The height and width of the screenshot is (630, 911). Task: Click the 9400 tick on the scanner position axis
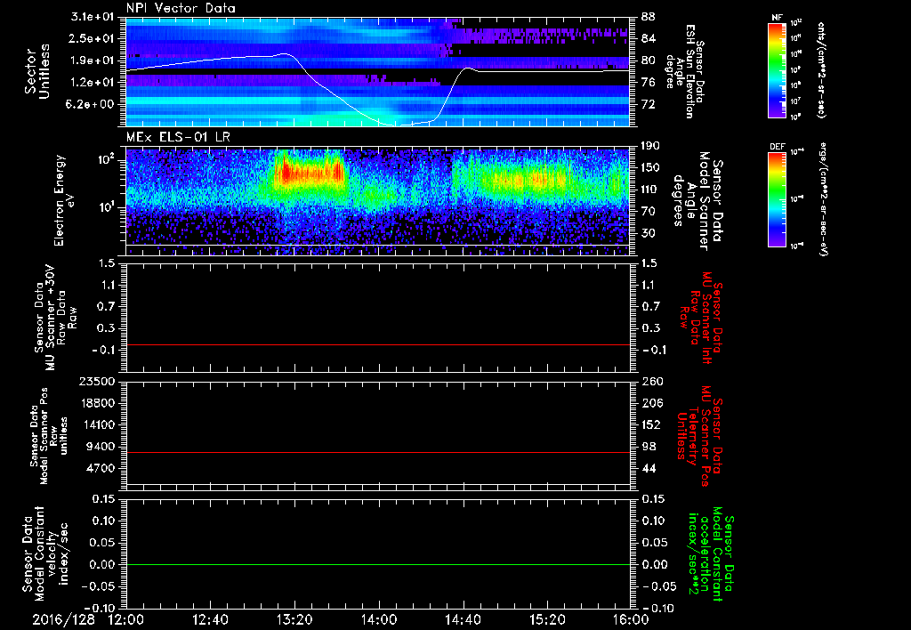point(101,447)
